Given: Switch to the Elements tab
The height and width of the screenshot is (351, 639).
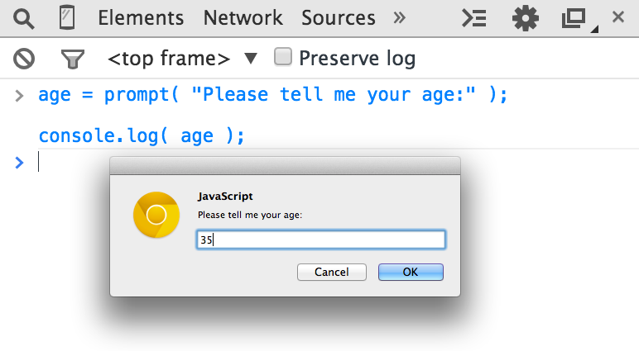Looking at the screenshot, I should pyautogui.click(x=141, y=17).
